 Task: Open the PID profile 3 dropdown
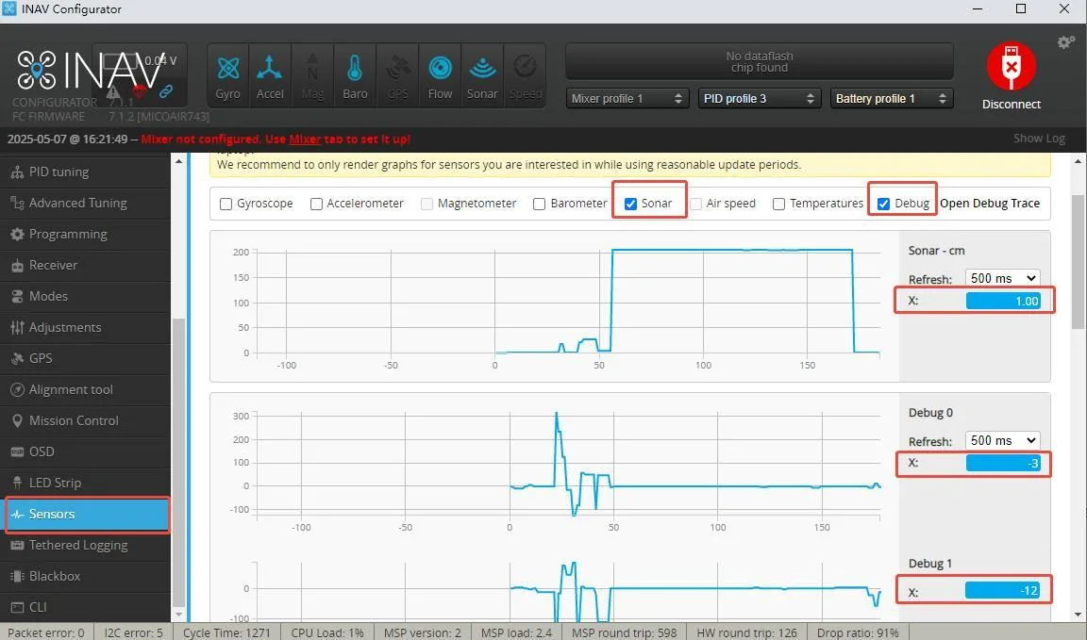tap(760, 98)
